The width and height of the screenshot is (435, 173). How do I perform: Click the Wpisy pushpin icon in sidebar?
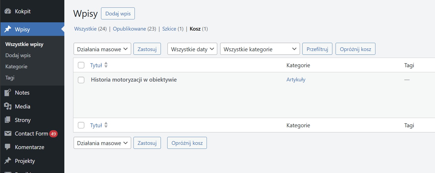click(8, 29)
